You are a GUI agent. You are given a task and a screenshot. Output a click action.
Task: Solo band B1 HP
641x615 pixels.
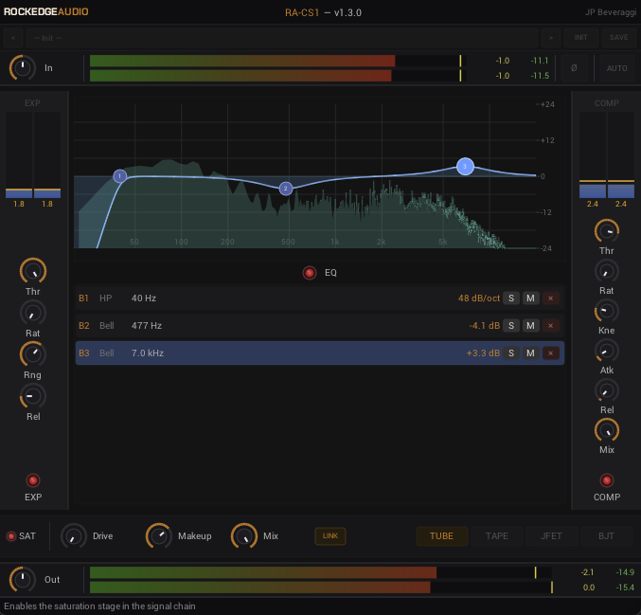pyautogui.click(x=511, y=298)
